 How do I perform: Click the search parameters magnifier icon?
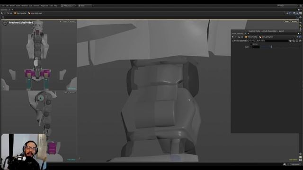294,41
